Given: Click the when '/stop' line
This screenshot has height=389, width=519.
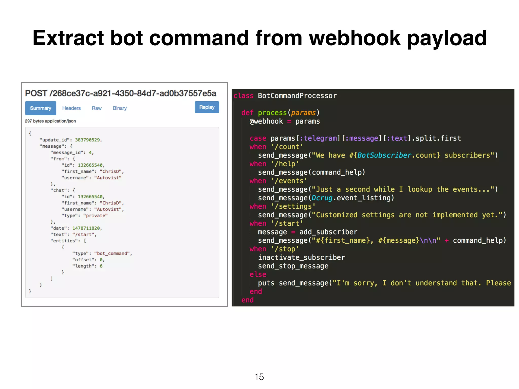Looking at the screenshot, I should click(x=274, y=249).
